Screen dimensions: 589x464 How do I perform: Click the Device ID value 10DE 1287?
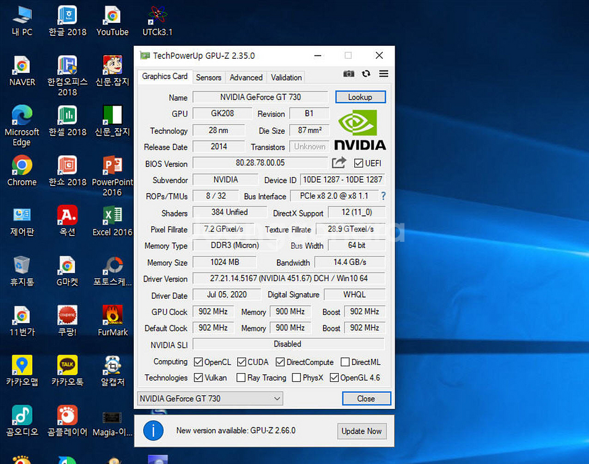(x=342, y=179)
